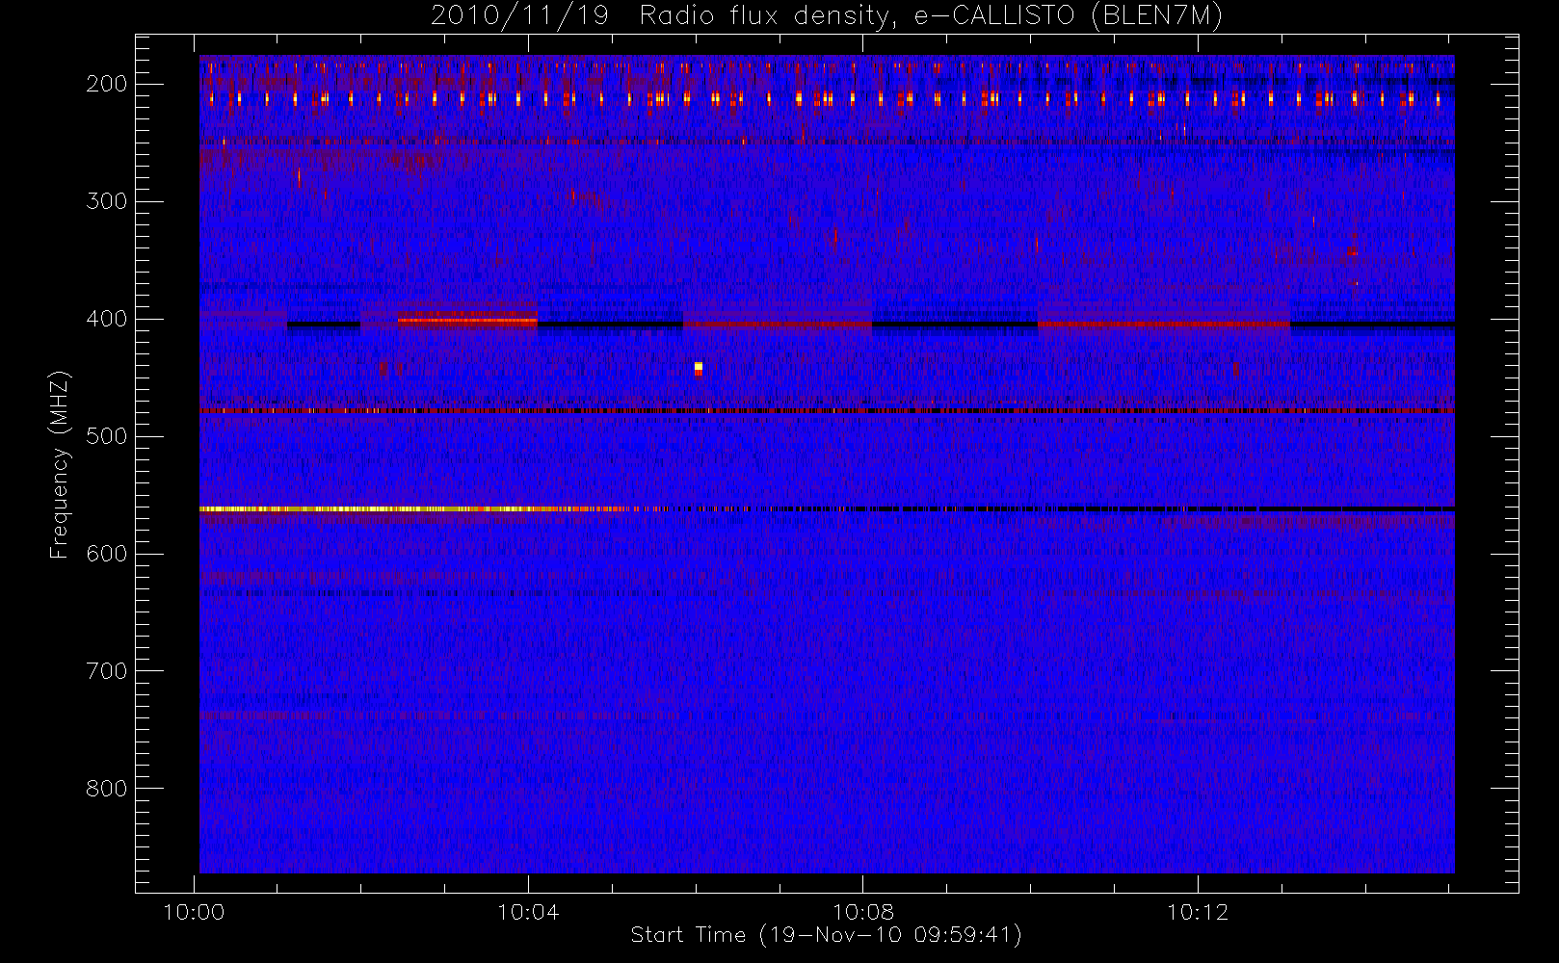Screen dimensions: 1559x963
Task: Click the 600 frequency tick label
Action: coord(107,554)
